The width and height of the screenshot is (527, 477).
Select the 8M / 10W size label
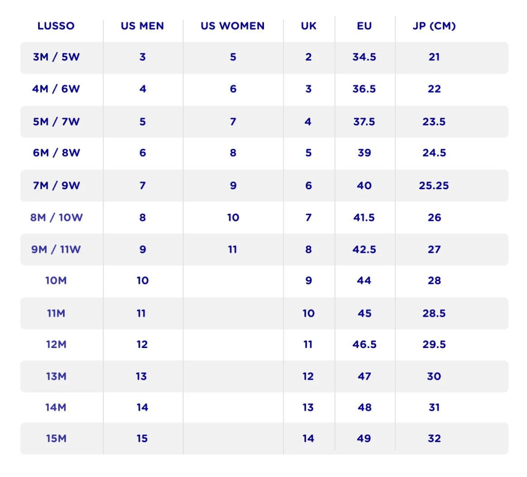coord(56,217)
